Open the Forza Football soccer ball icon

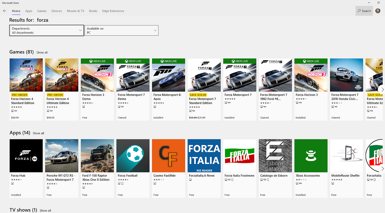coord(133,156)
